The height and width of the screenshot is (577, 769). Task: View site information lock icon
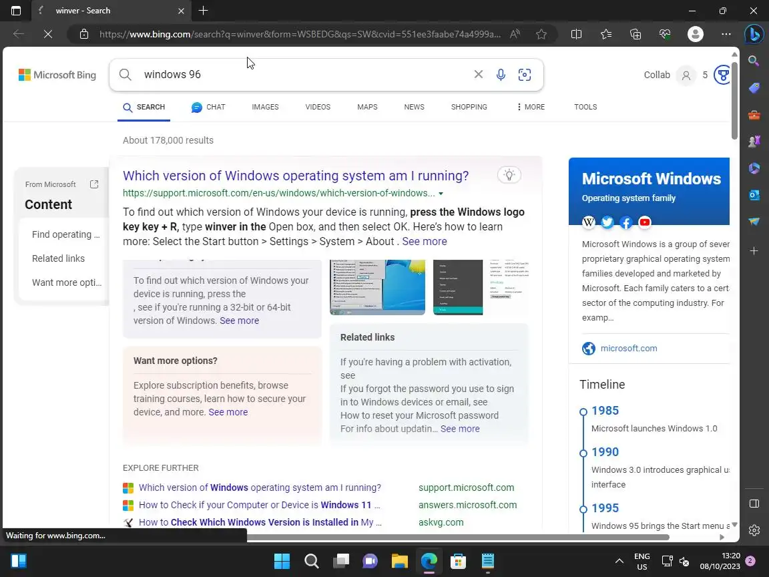click(84, 34)
